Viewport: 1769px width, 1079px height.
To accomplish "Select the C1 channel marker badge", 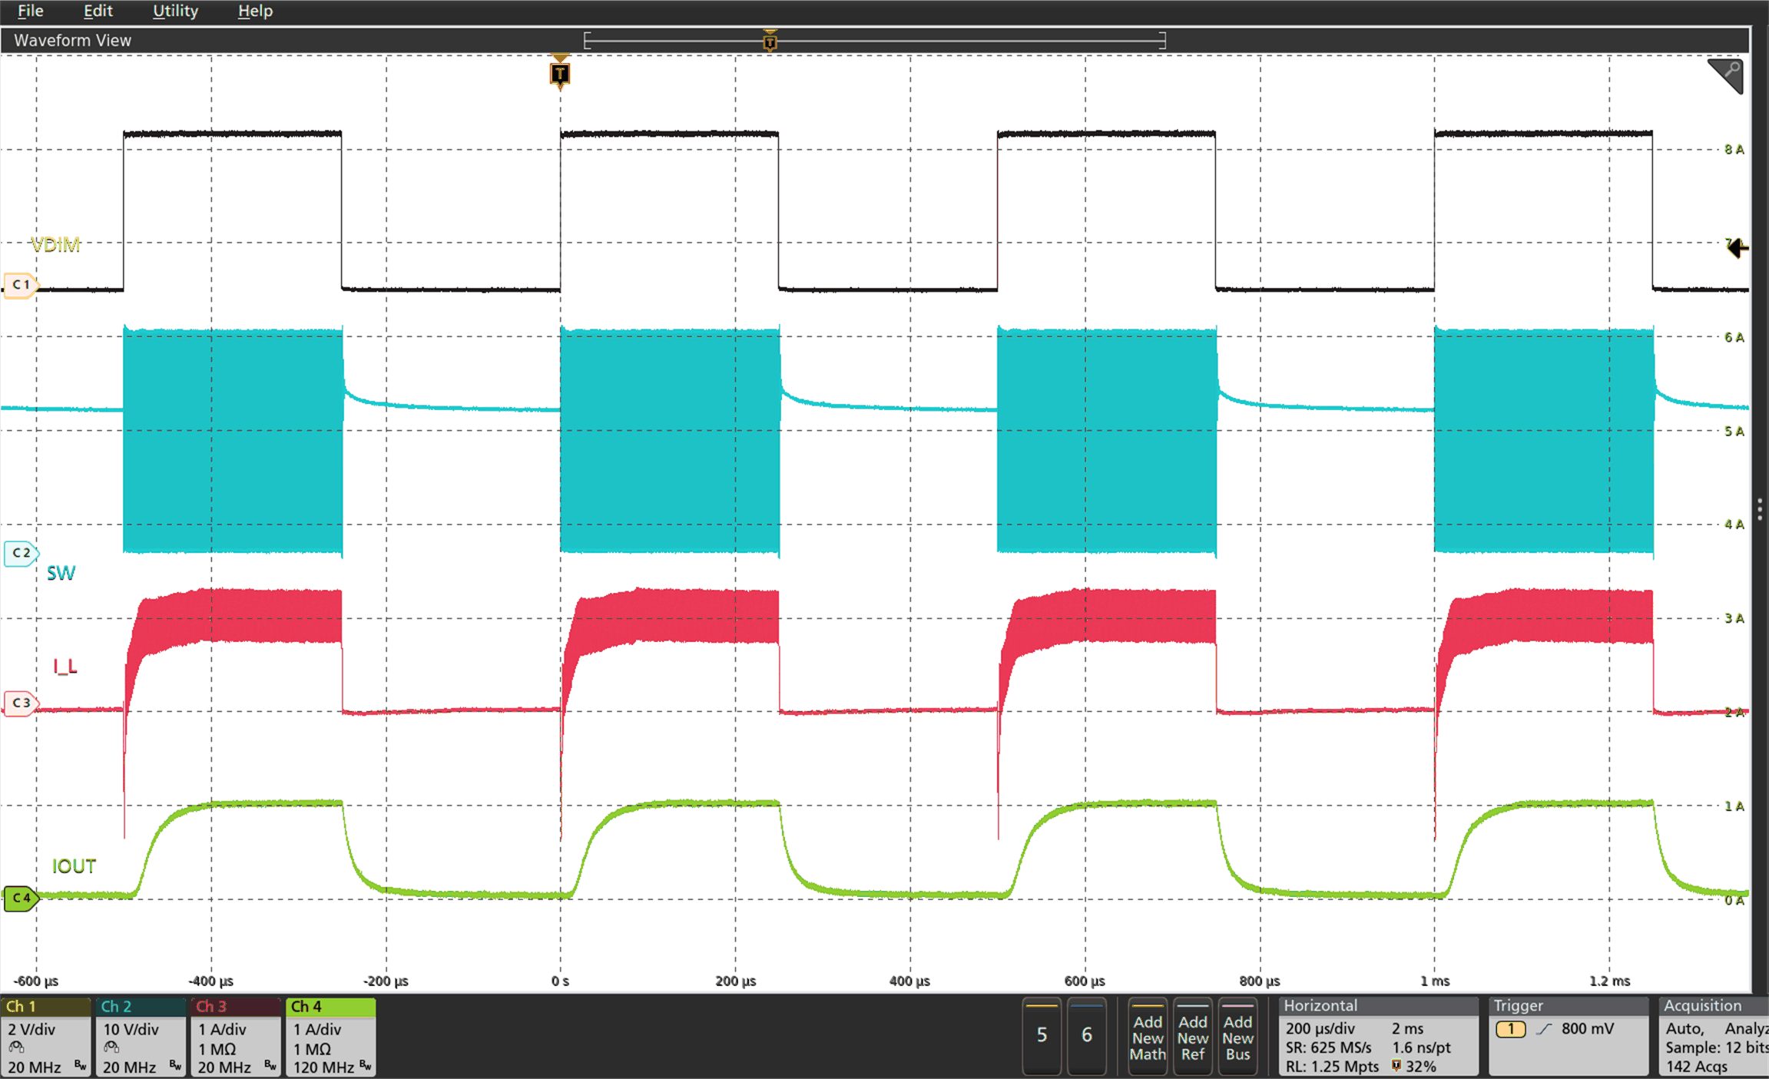I will tap(21, 284).
